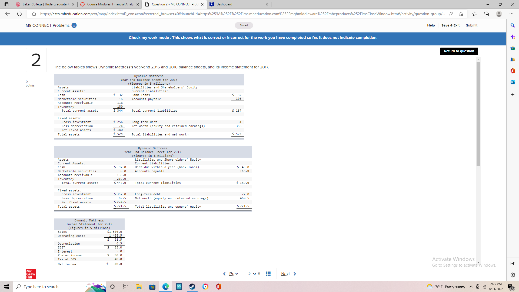This screenshot has height=292, width=519.
Task: Open the Office icon in the sidebar
Action: (513, 71)
